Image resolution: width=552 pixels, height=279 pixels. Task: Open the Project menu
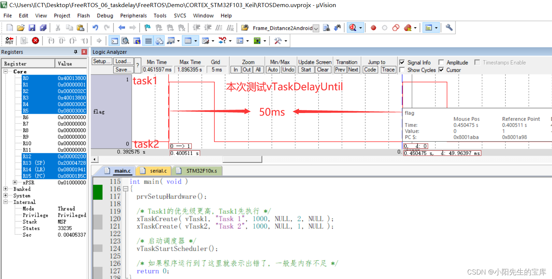coord(62,16)
